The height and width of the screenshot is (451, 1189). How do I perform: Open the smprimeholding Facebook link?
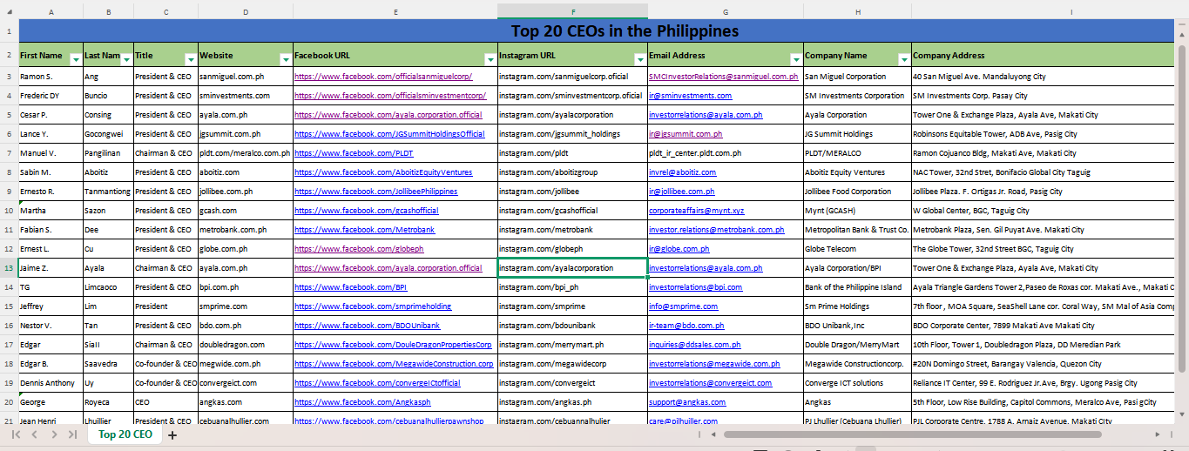pyautogui.click(x=373, y=306)
